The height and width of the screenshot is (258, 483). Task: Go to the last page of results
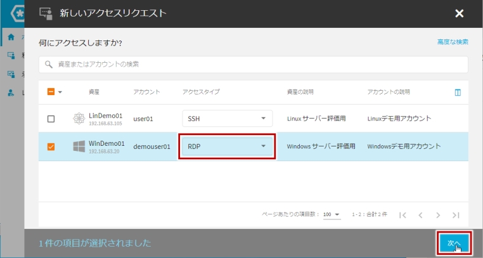point(456,215)
